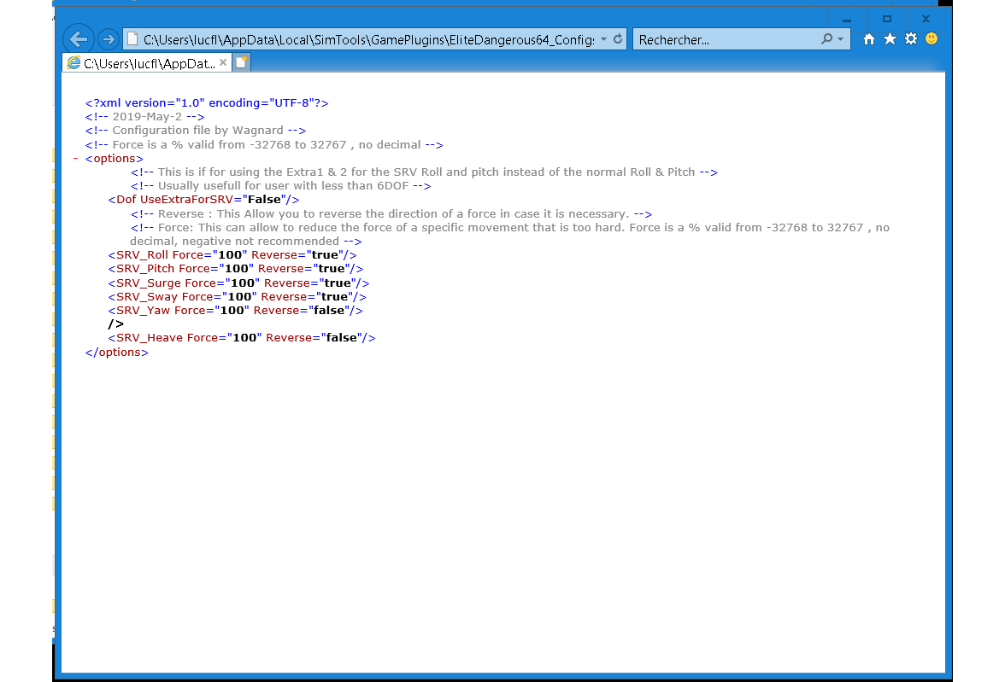The image size is (1005, 682).
Task: Click the magnifying glass search icon
Action: [x=827, y=39]
